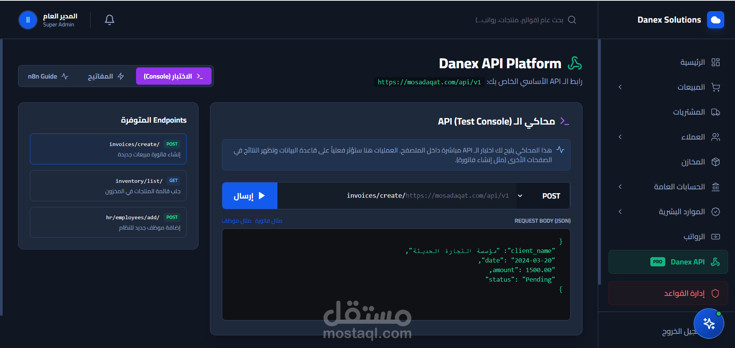The width and height of the screenshot is (735, 348).
Task: Click the مثال موظف sample link
Action: point(236,221)
